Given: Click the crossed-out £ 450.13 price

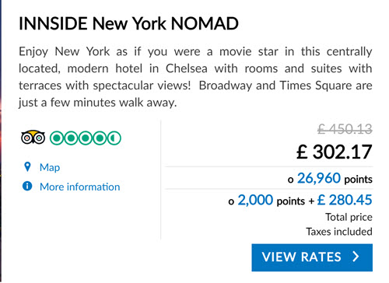Looking at the screenshot, I should coord(345,129).
